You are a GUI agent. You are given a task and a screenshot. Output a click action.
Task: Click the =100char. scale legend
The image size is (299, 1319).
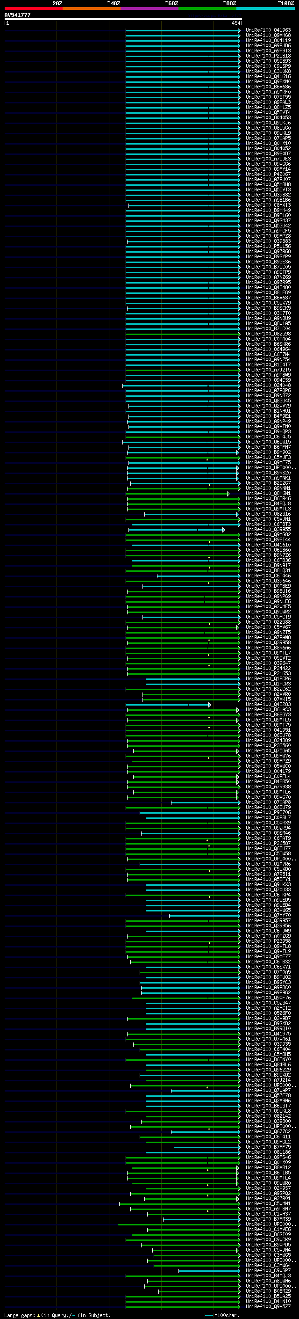click(x=222, y=1315)
